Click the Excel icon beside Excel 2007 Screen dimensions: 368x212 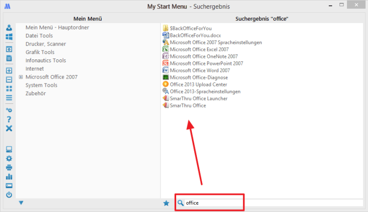165,49
